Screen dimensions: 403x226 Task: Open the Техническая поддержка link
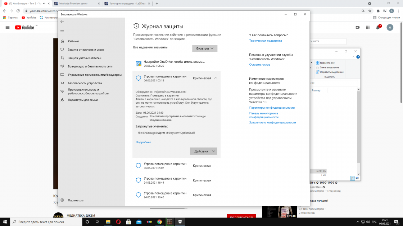pyautogui.click(x=265, y=41)
